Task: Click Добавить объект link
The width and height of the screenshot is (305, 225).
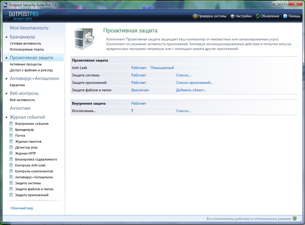Action: pos(191,90)
